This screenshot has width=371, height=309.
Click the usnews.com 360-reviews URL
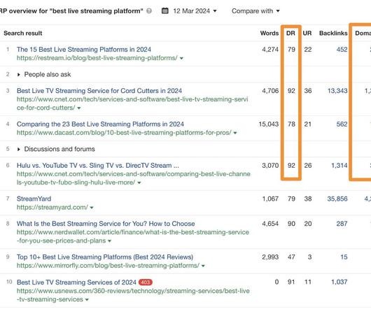point(133,295)
